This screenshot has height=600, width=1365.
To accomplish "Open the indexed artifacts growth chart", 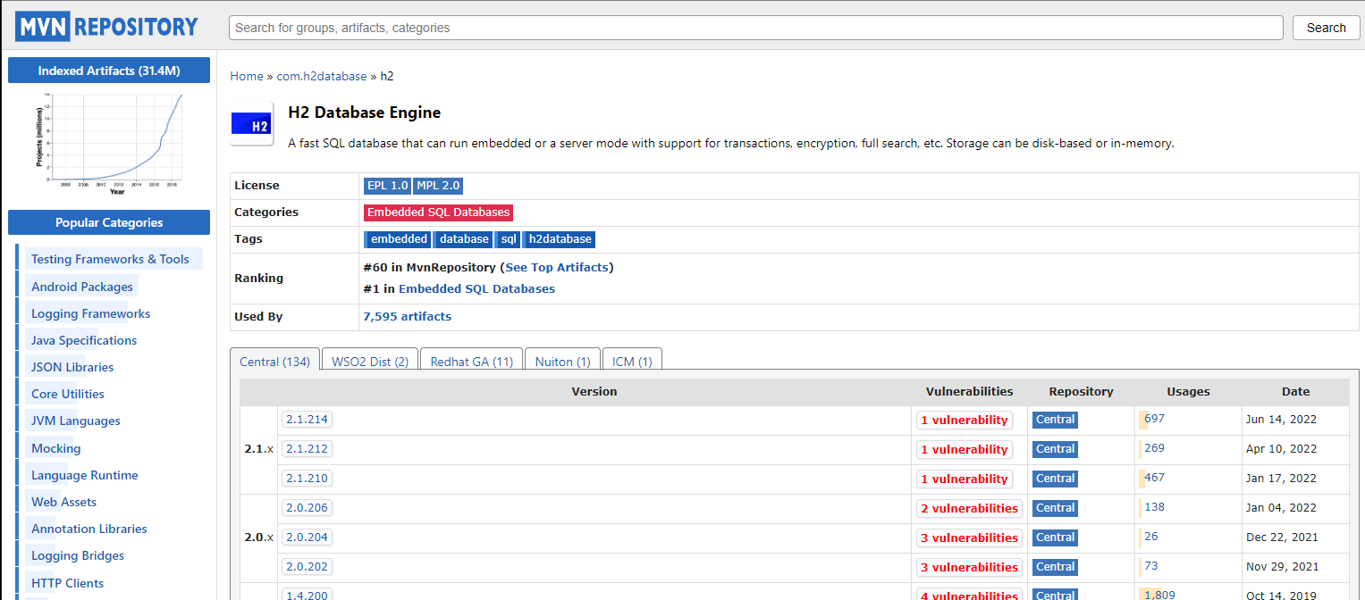I will (109, 143).
